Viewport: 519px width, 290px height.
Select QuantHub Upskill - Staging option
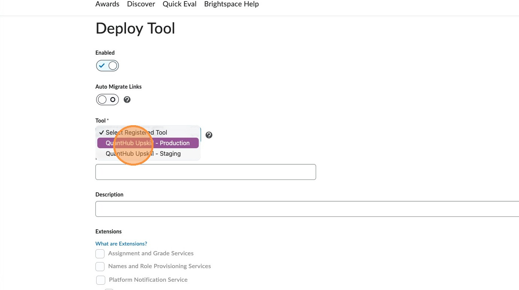pos(148,153)
